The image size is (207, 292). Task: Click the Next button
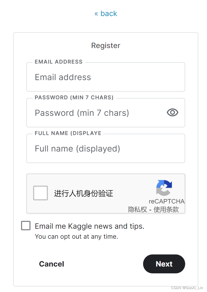click(x=164, y=264)
